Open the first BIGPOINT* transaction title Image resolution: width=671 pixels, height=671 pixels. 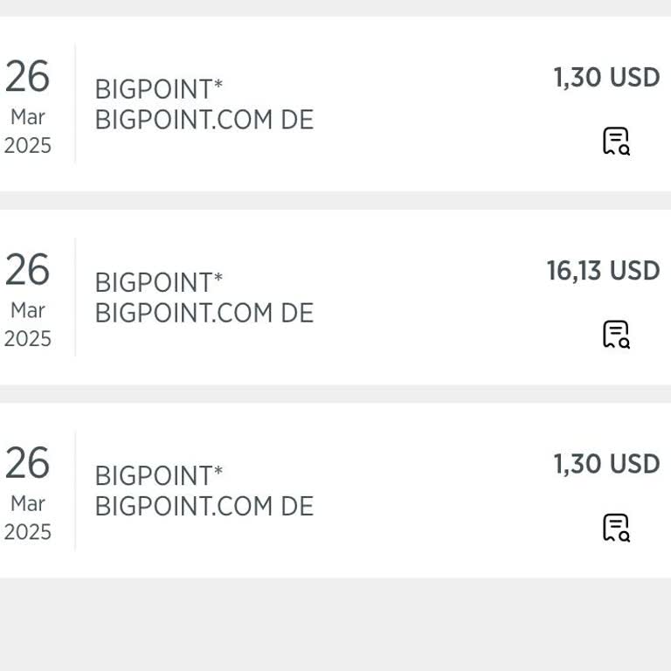(x=159, y=89)
